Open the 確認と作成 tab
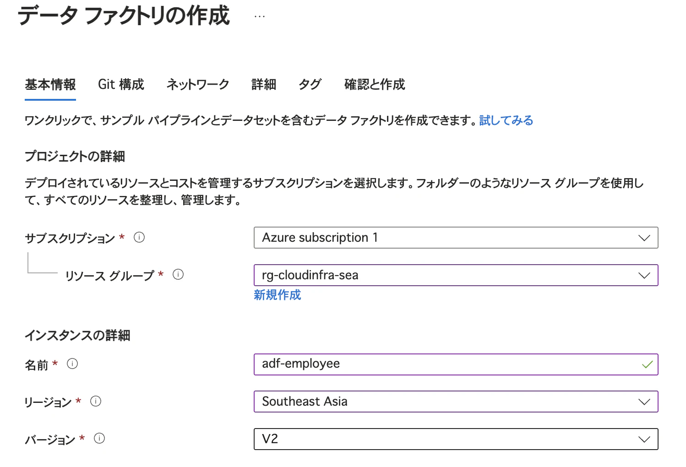The width and height of the screenshot is (686, 467). (x=375, y=85)
